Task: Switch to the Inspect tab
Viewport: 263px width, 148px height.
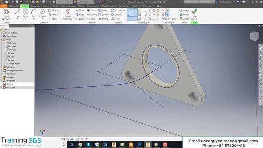Action: pos(46,6)
